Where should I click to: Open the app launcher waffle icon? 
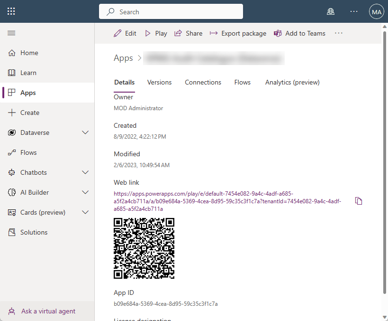tap(11, 11)
